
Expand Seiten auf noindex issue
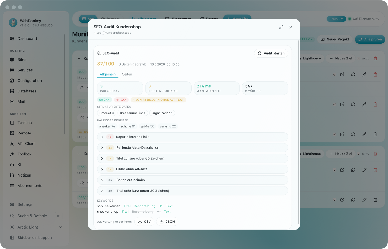tap(193, 180)
